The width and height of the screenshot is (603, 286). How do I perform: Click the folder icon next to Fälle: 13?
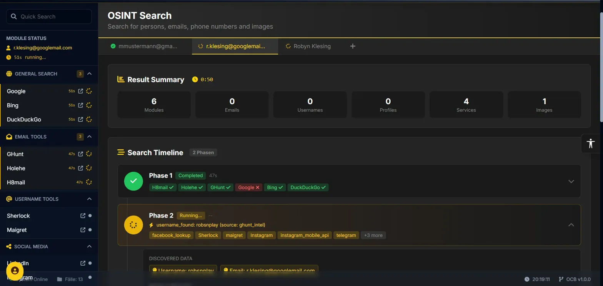click(60, 279)
